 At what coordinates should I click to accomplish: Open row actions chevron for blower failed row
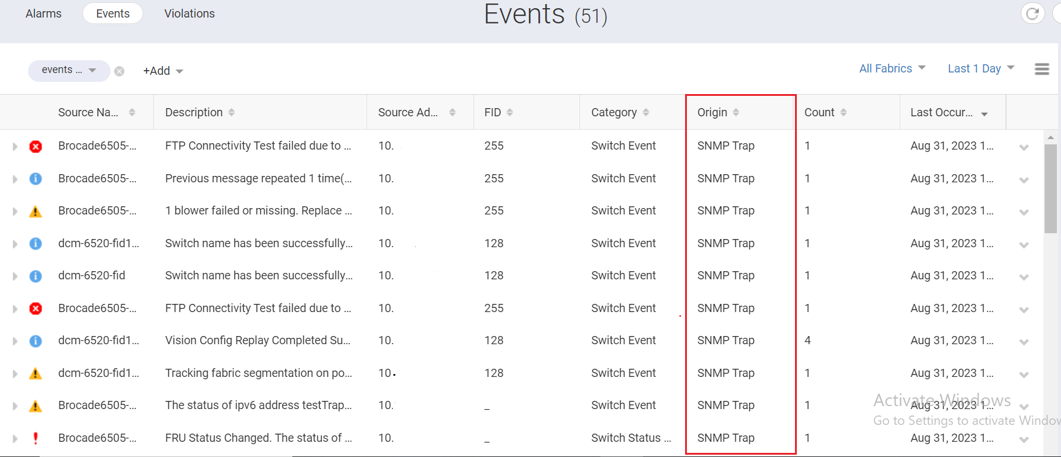pyautogui.click(x=1024, y=212)
